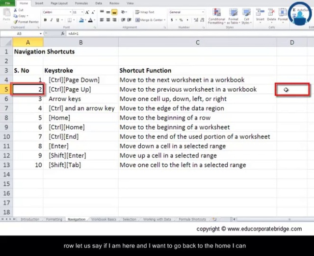Click the formula bar showing =A4+1
Viewport: 314px width, 256px height.
pyautogui.click(x=190, y=34)
